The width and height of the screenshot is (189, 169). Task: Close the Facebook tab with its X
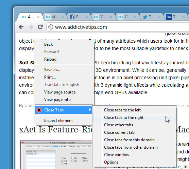pyautogui.click(x=87, y=17)
